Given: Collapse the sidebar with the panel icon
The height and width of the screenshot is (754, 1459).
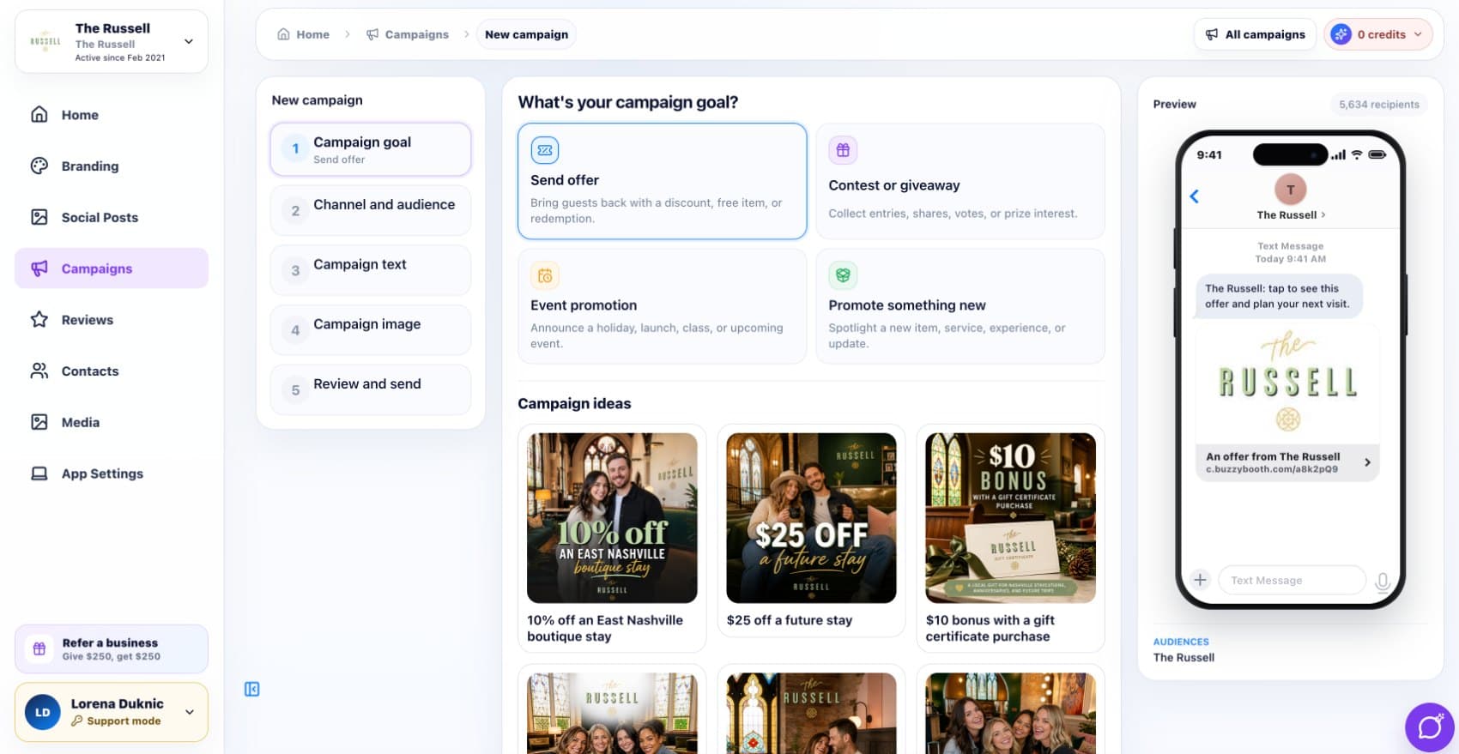Looking at the screenshot, I should point(251,689).
